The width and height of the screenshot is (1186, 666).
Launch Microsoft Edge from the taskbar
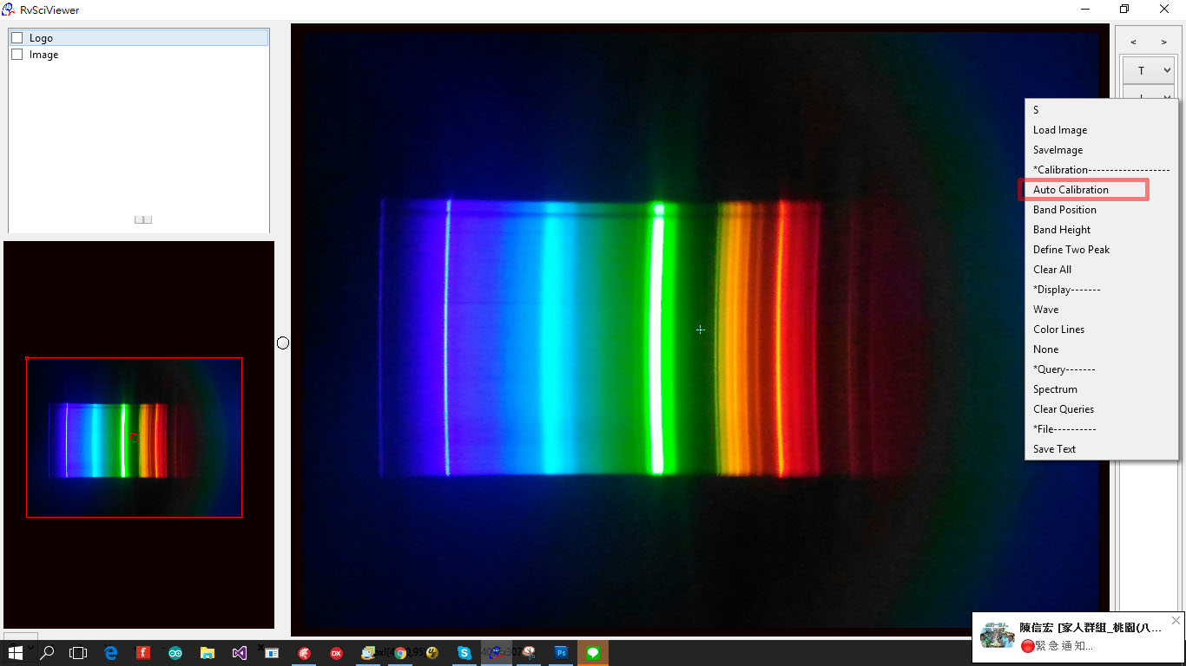click(110, 653)
